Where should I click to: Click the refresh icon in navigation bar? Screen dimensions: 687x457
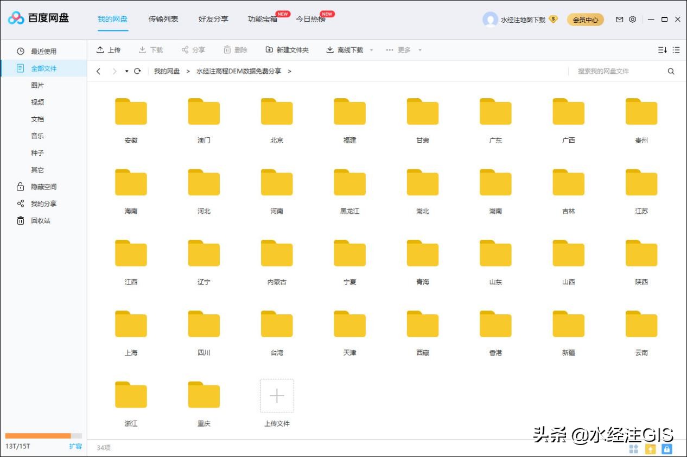[137, 71]
